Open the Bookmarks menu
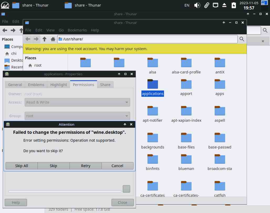 (x=77, y=30)
